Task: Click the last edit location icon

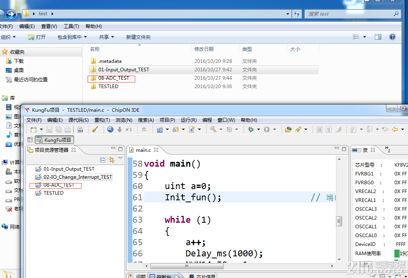Action: pyautogui.click(x=385, y=129)
